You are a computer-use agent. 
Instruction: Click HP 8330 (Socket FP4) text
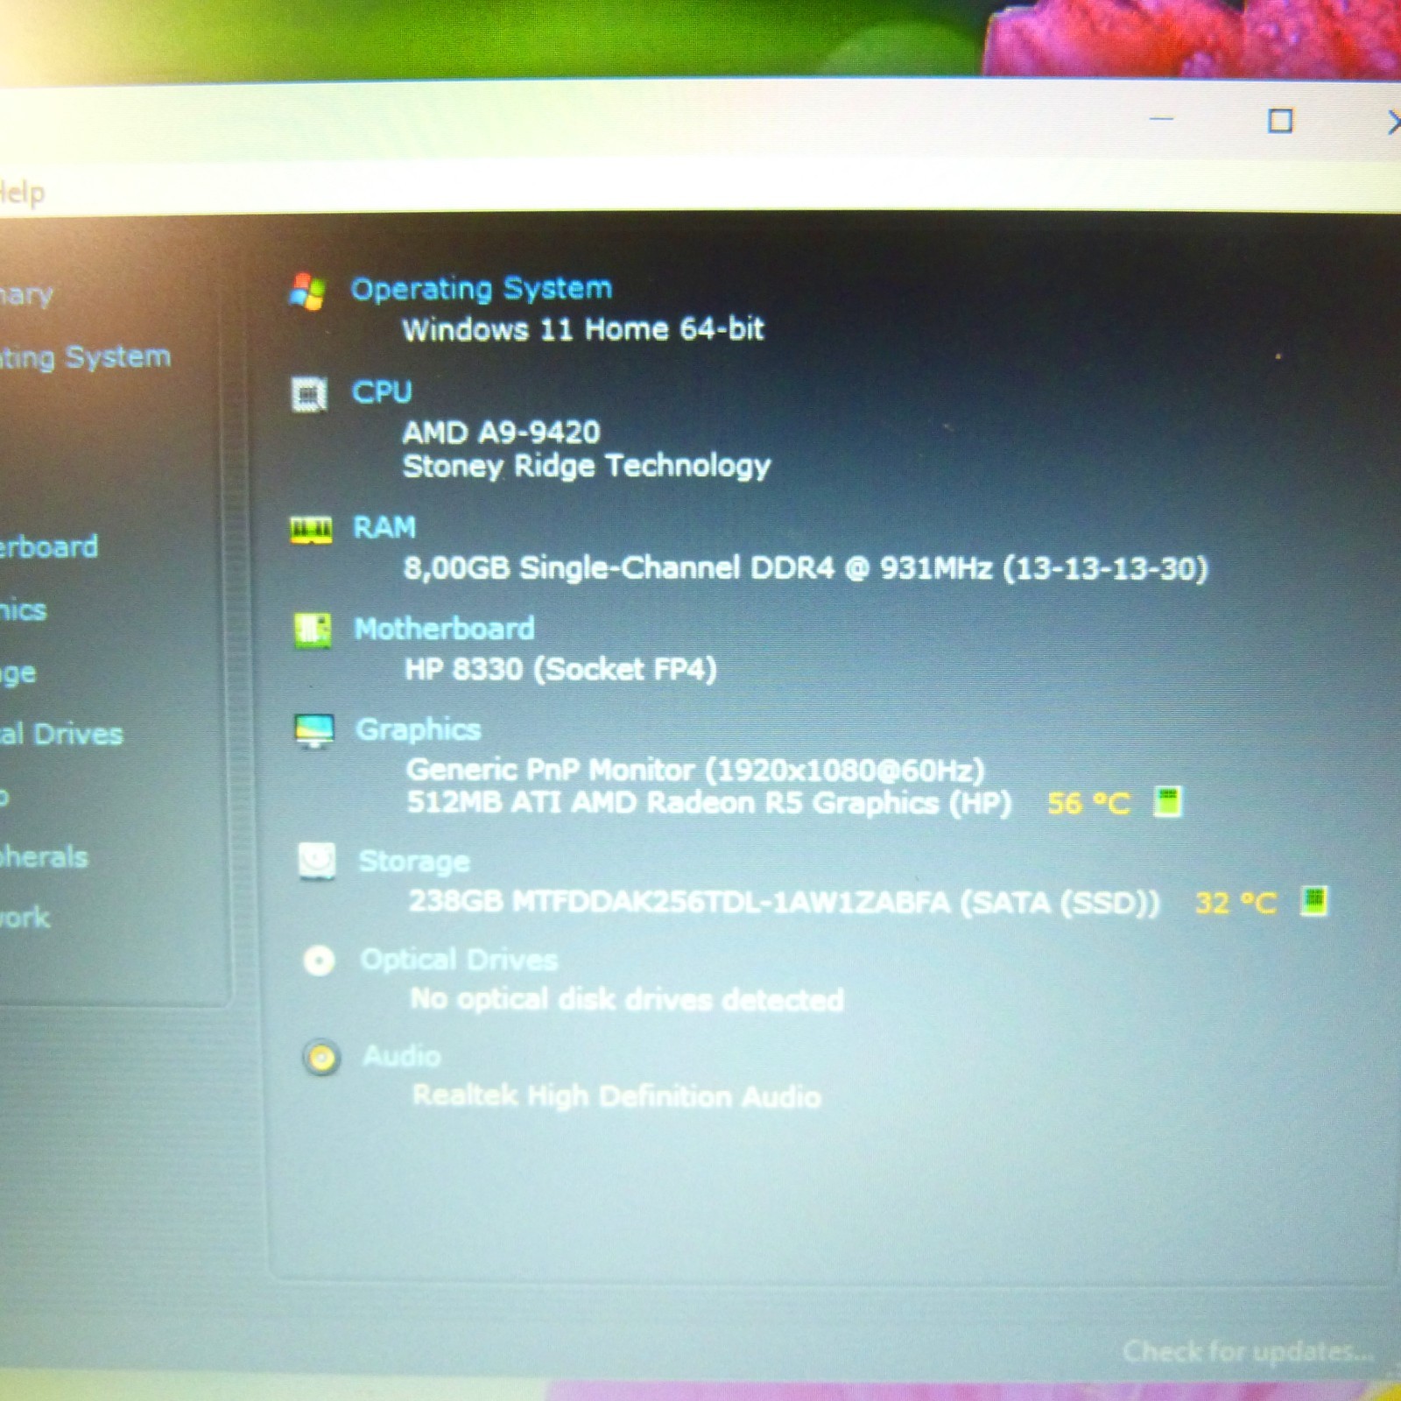[560, 670]
